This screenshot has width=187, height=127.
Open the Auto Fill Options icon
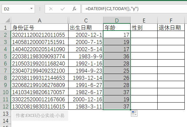(134, 113)
